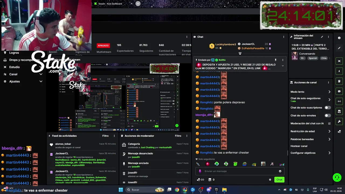Open Filtro in Acciones de moderador
Image resolution: width=345 pixels, height=194 pixels.
tap(178, 136)
